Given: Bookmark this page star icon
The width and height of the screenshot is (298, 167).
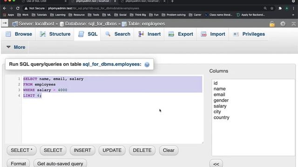Looking at the screenshot, I should pyautogui.click(x=272, y=8).
